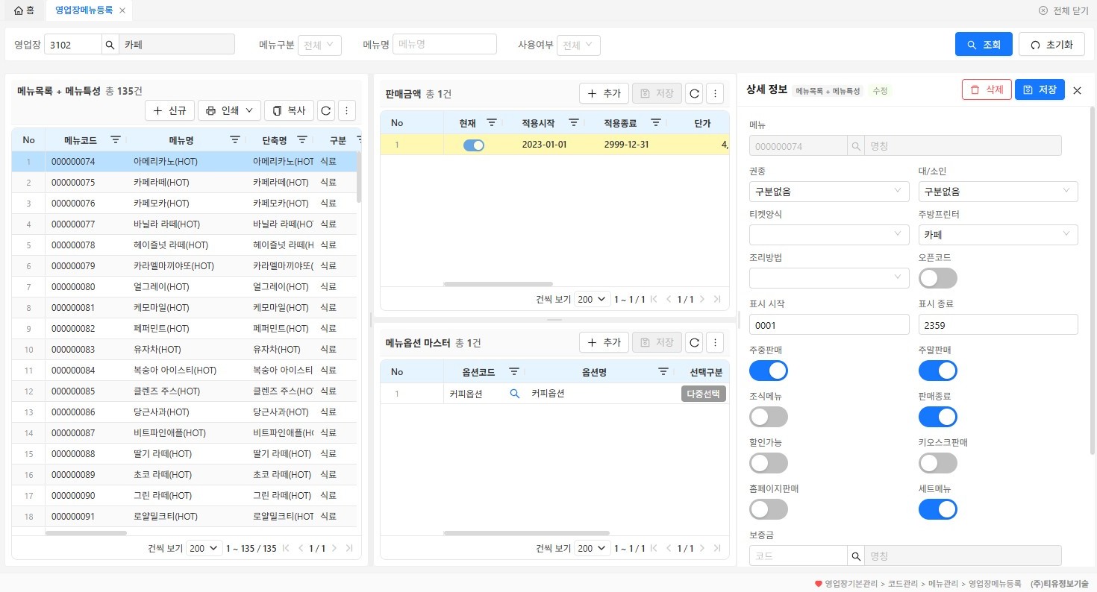Click 코드관리 in the breadcrumb

902,584
